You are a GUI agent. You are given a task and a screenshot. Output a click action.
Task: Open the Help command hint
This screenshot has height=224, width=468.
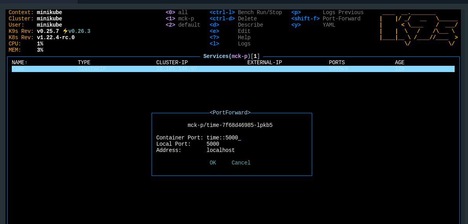point(244,38)
